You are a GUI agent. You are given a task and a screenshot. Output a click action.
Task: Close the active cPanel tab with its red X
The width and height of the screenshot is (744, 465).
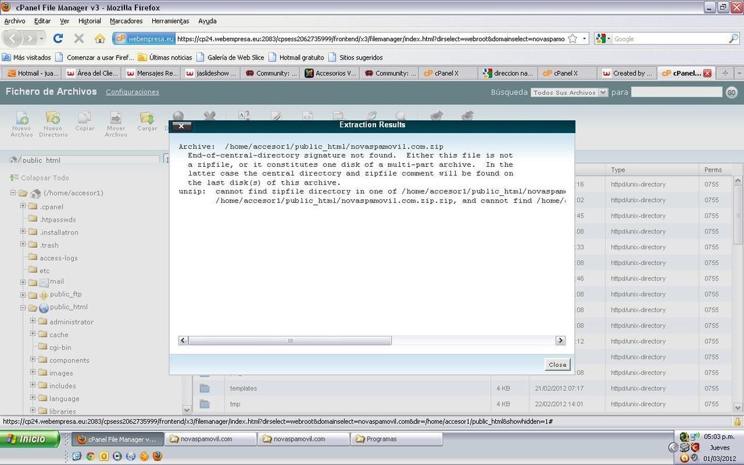pyautogui.click(x=707, y=73)
